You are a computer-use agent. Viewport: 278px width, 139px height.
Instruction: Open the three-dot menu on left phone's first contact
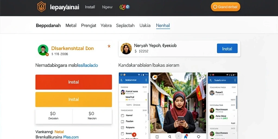[x=145, y=92]
